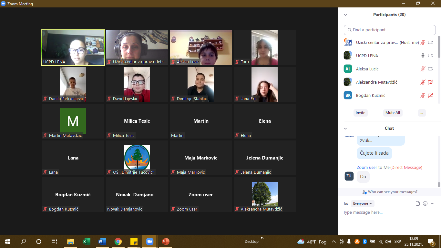This screenshot has height=248, width=441.
Task: Open the 'Everyone' recipient dropdown
Action: [x=363, y=203]
